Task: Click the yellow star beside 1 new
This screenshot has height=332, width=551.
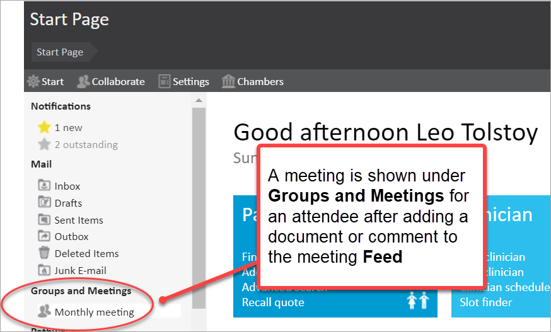Action: point(44,127)
